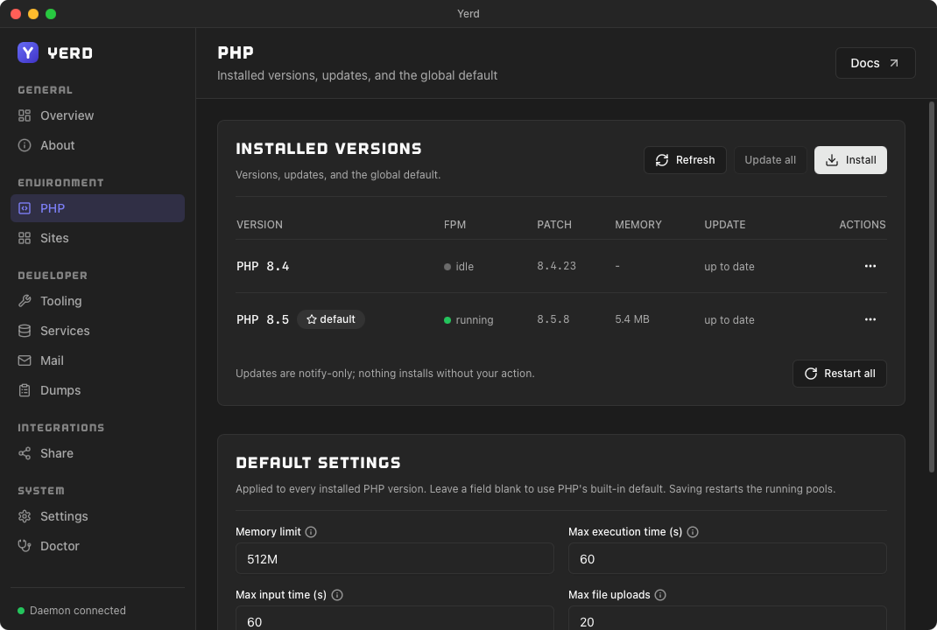This screenshot has width=937, height=630.
Task: Click the Max execution time info icon
Action: pyautogui.click(x=693, y=531)
